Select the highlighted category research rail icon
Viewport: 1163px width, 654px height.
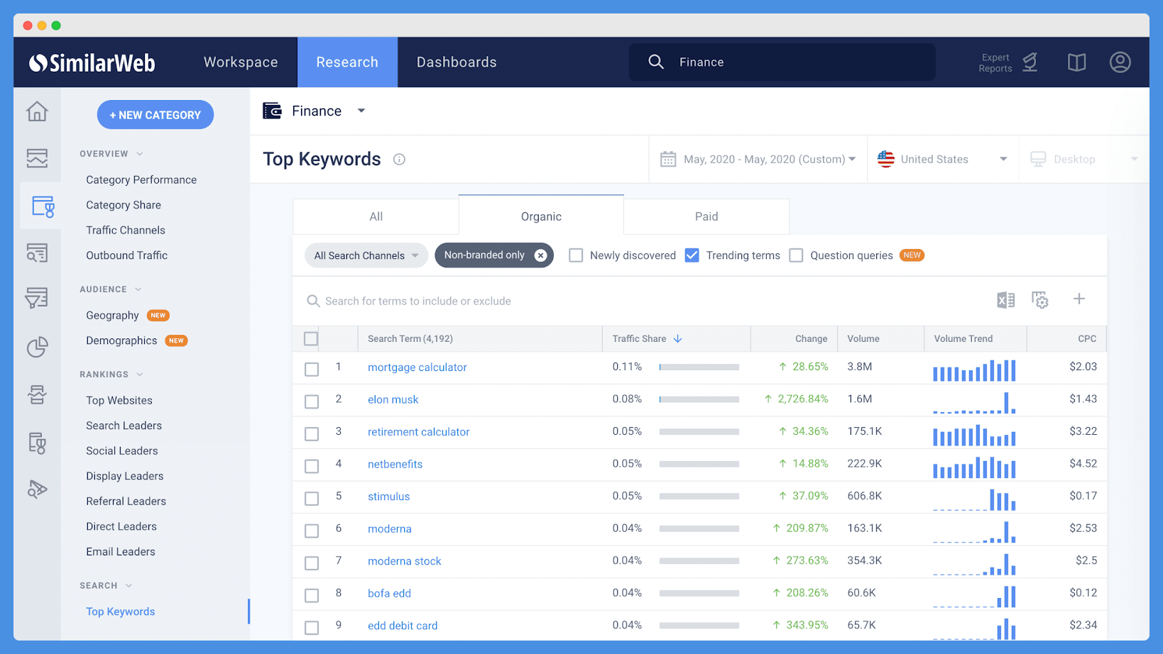(x=43, y=206)
